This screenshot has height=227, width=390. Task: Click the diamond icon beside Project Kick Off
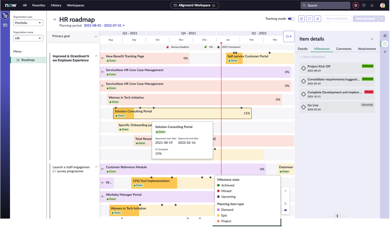tap(303, 68)
